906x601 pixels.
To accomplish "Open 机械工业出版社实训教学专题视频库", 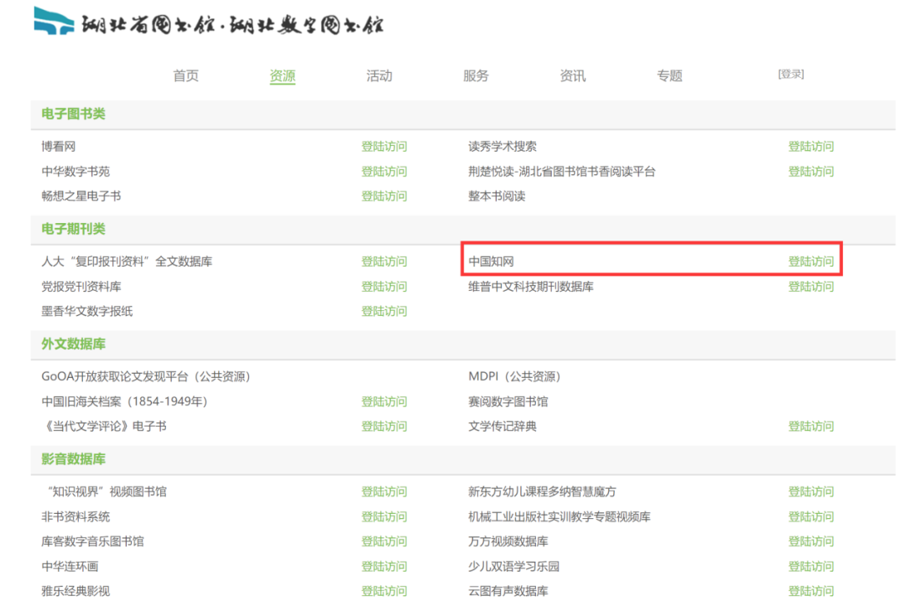I will point(560,516).
